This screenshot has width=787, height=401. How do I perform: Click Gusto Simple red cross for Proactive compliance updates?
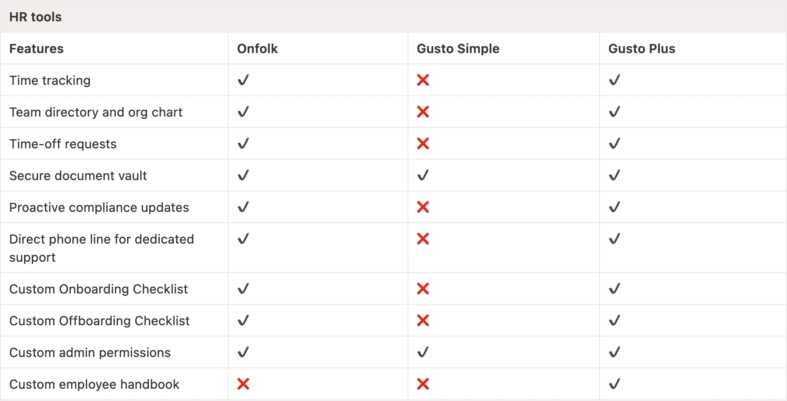coord(423,207)
